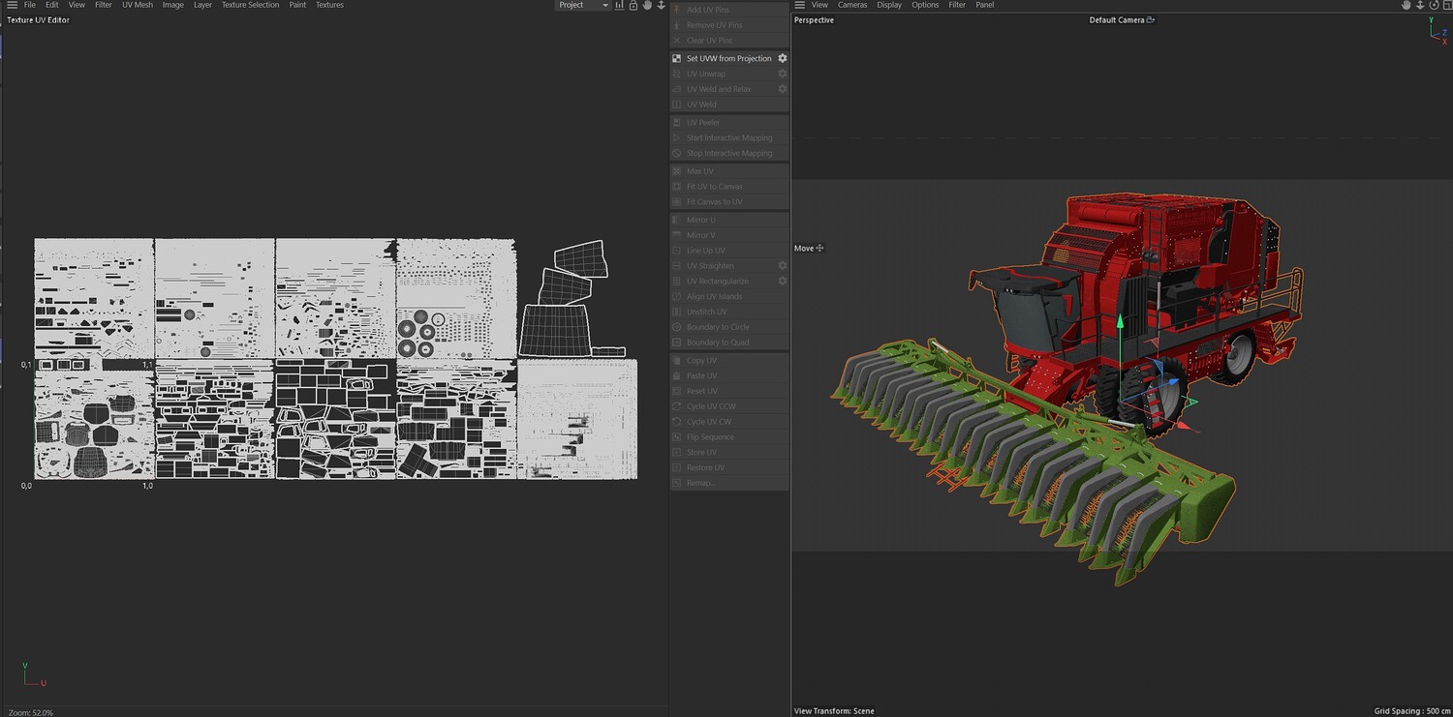
Task: Click the UV Peeler icon
Action: point(677,123)
